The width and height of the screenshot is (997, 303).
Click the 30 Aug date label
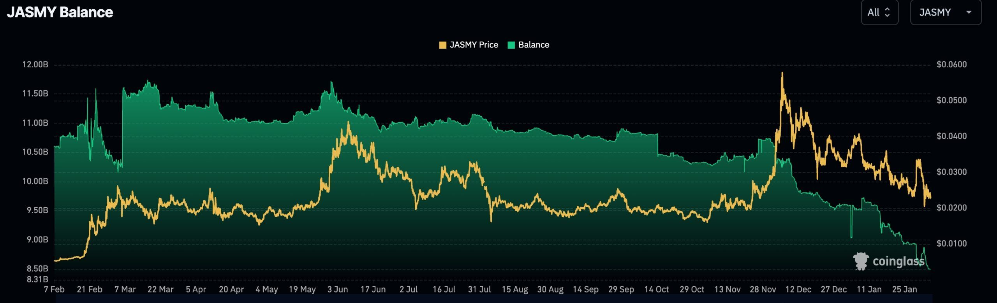pyautogui.click(x=550, y=289)
